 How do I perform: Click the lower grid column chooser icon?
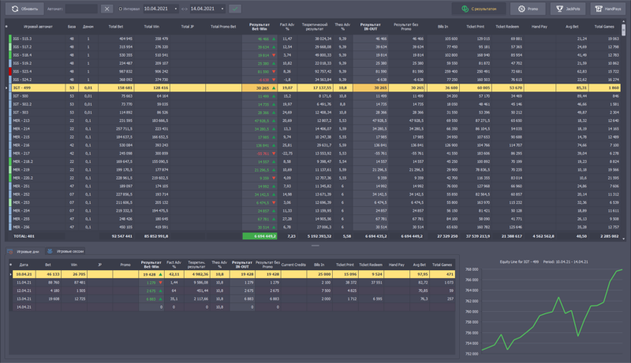pyautogui.click(x=9, y=265)
